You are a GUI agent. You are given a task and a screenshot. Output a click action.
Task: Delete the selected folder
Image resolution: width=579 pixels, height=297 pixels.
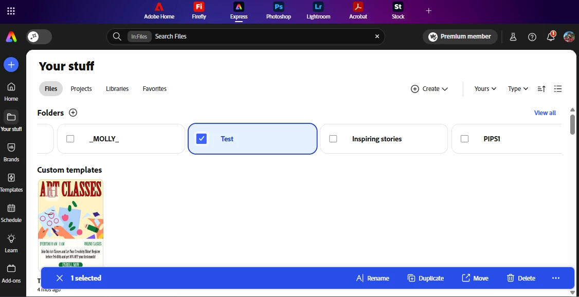521,278
